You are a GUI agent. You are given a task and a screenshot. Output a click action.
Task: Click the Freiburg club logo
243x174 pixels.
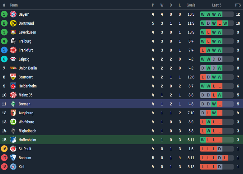click(13, 41)
